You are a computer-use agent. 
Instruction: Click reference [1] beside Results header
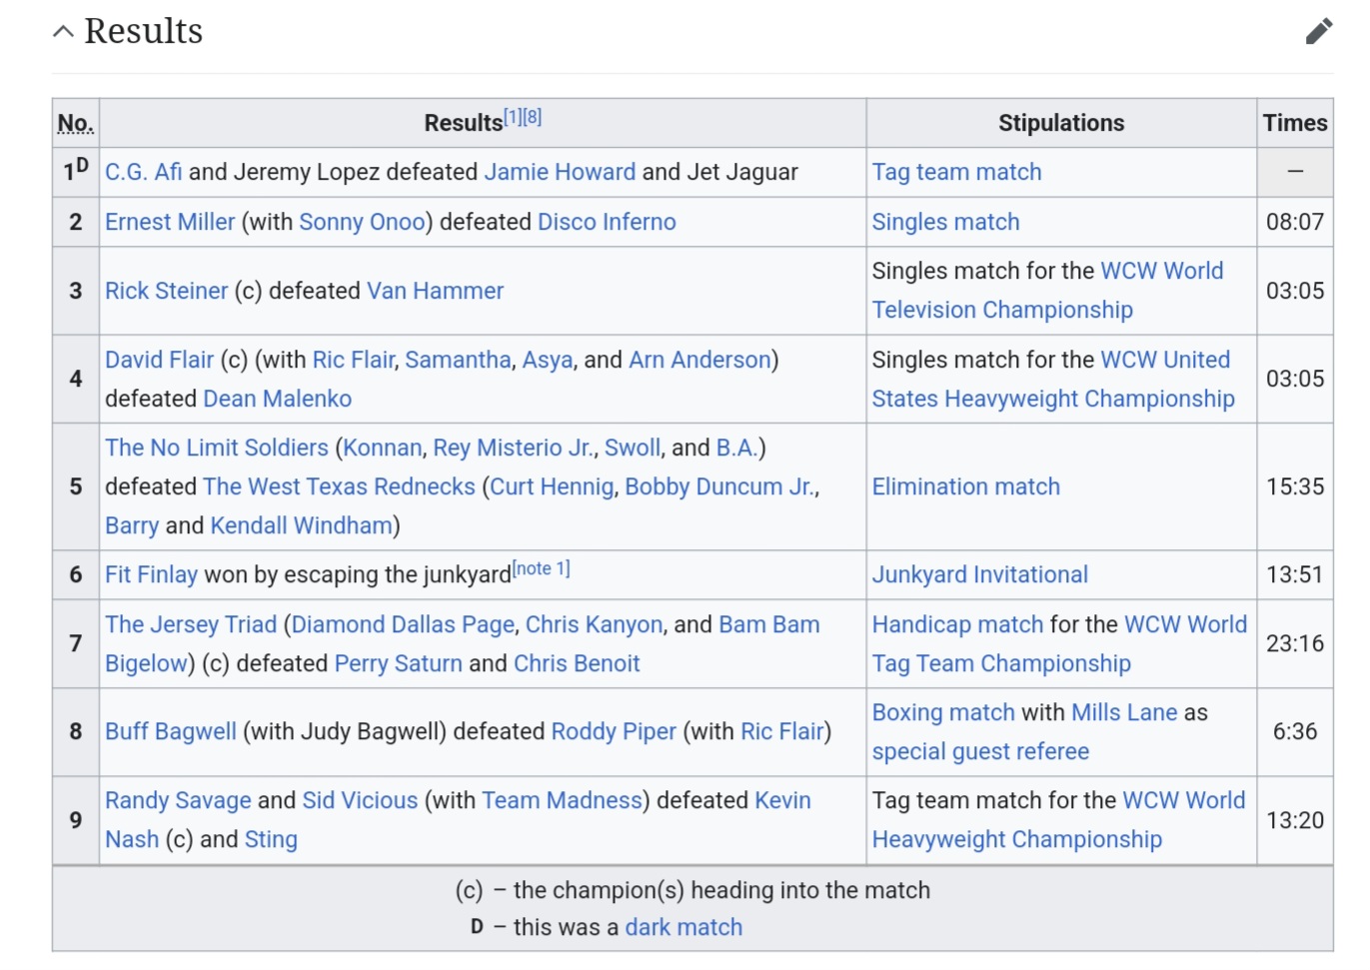pos(512,117)
